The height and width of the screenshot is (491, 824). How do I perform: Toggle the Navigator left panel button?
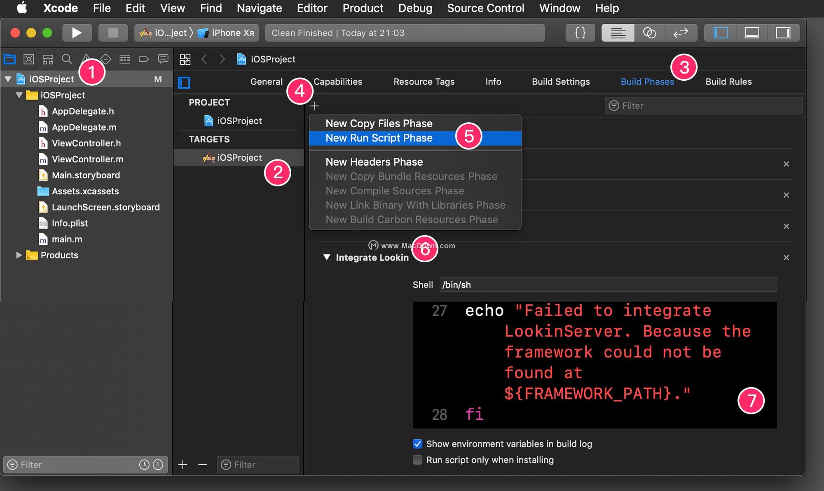[x=720, y=33]
